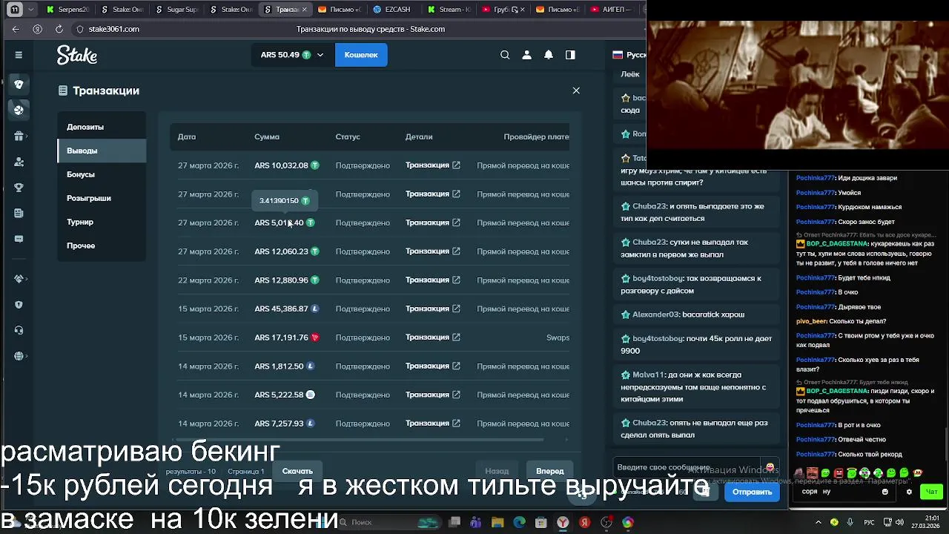Image resolution: width=949 pixels, height=534 pixels.
Task: Open Транзакция link for ARS 5,222.58 row
Action: pos(433,395)
